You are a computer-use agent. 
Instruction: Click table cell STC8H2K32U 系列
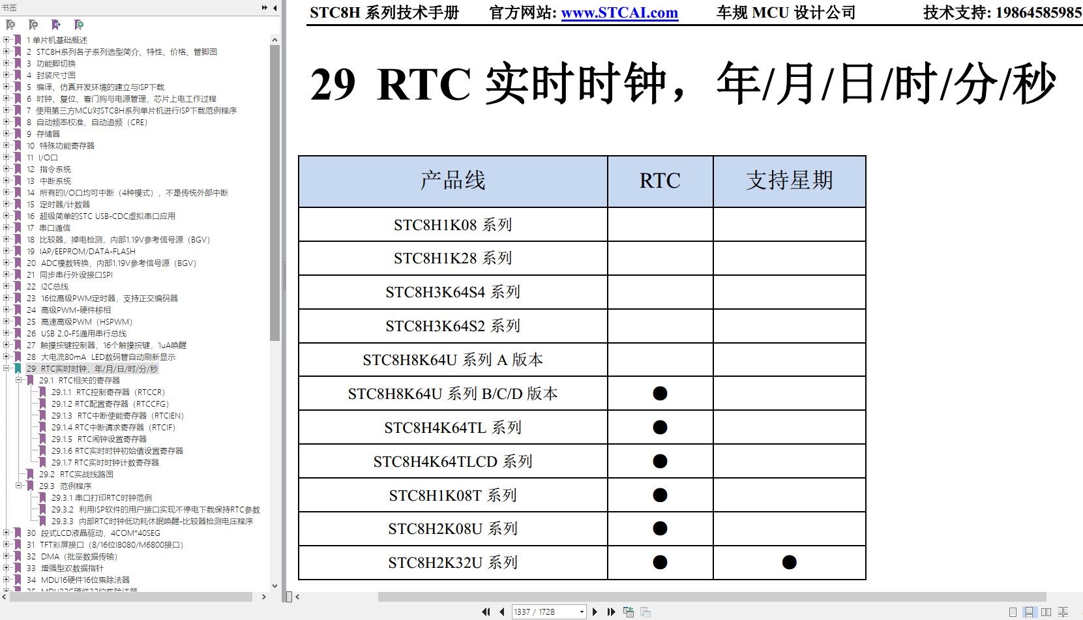[x=453, y=563]
